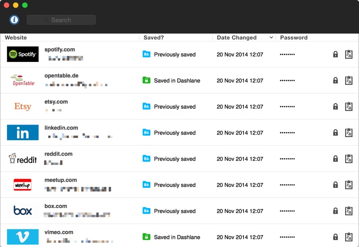The image size is (359, 247).
Task: Click the Vimeo logo thumbnail
Action: tap(23, 237)
